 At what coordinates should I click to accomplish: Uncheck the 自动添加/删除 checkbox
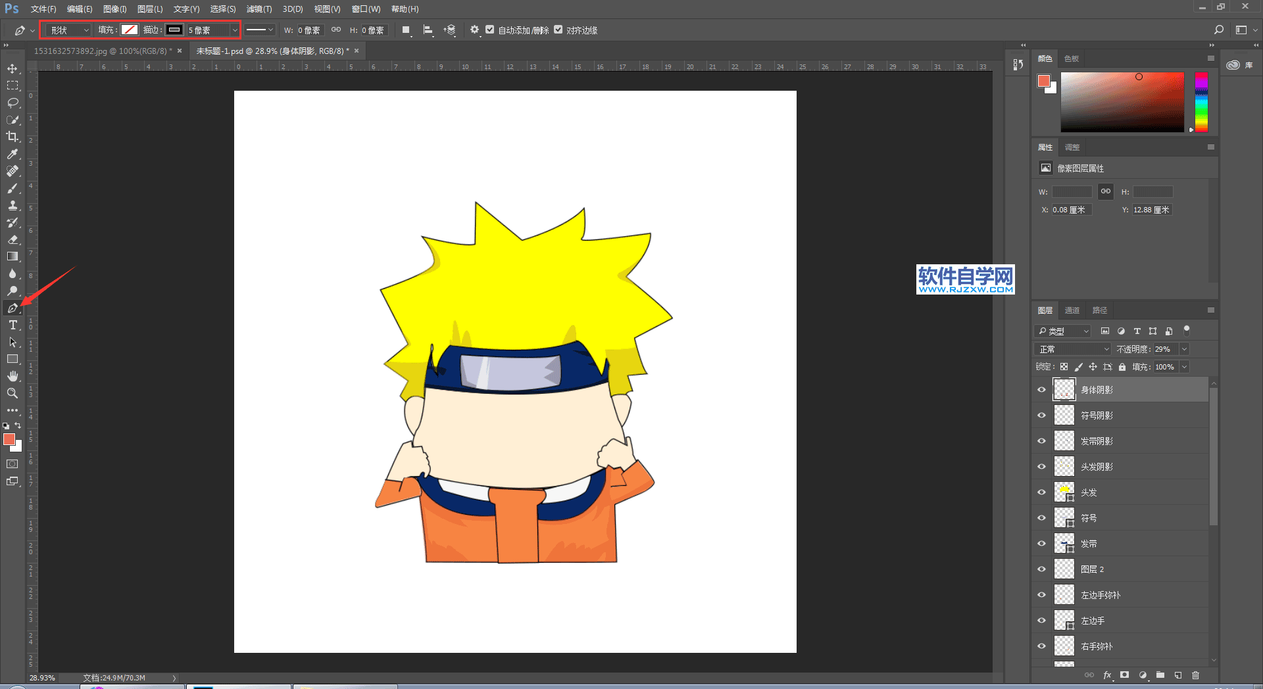click(490, 30)
